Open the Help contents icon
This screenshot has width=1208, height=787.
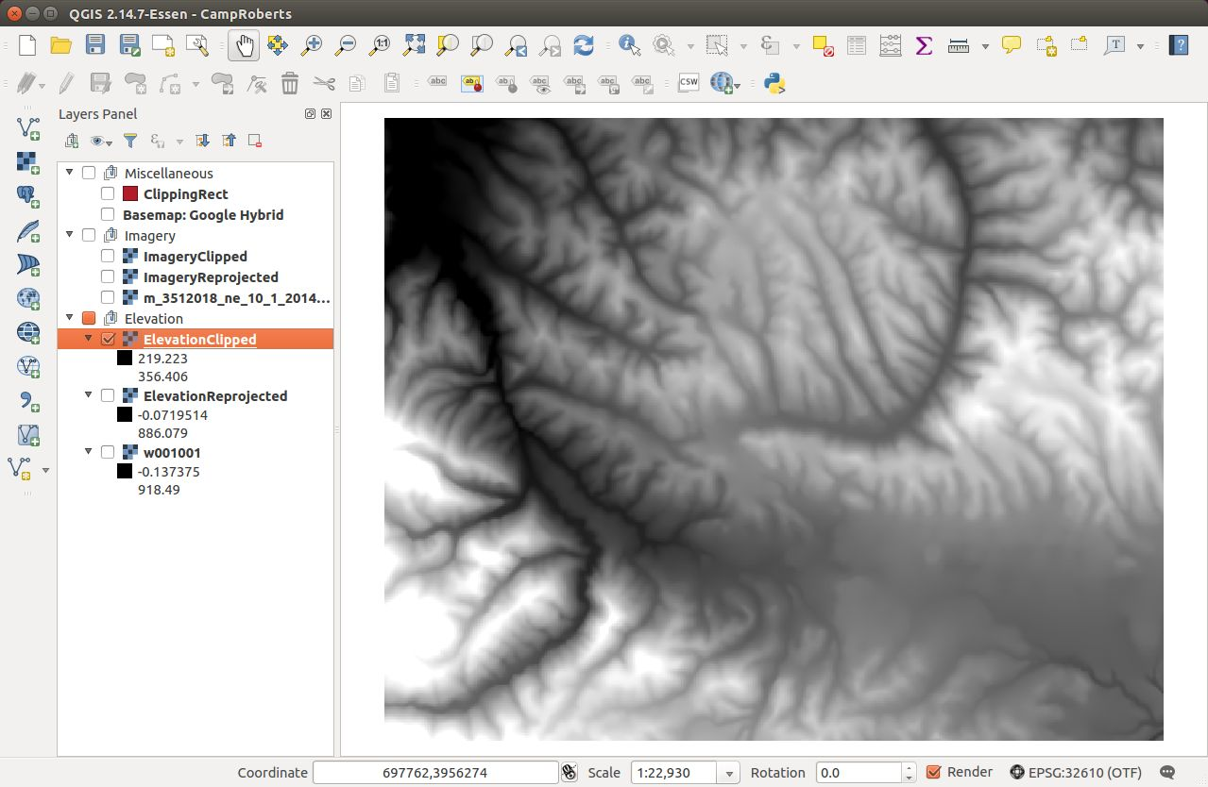tap(1178, 44)
